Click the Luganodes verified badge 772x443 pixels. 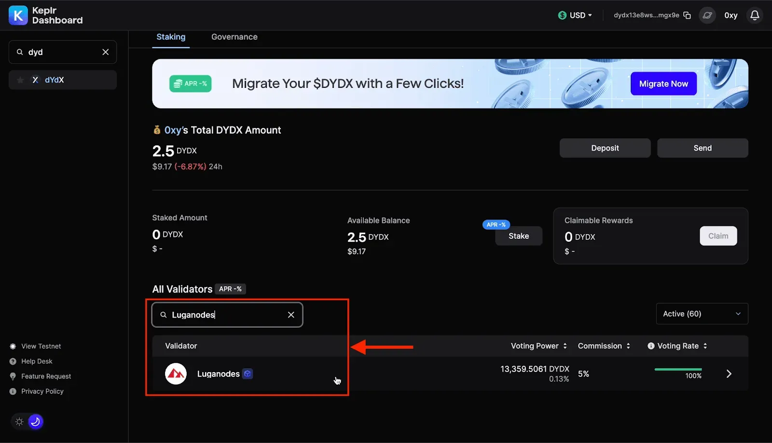tap(248, 374)
